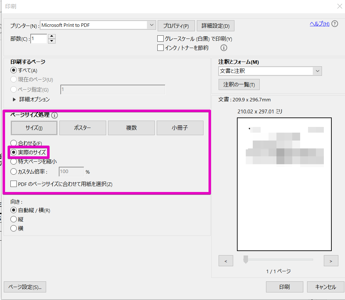Viewport: 345px width, 300px height.
Task: Expand 詳細オプション section
Action: [14, 100]
